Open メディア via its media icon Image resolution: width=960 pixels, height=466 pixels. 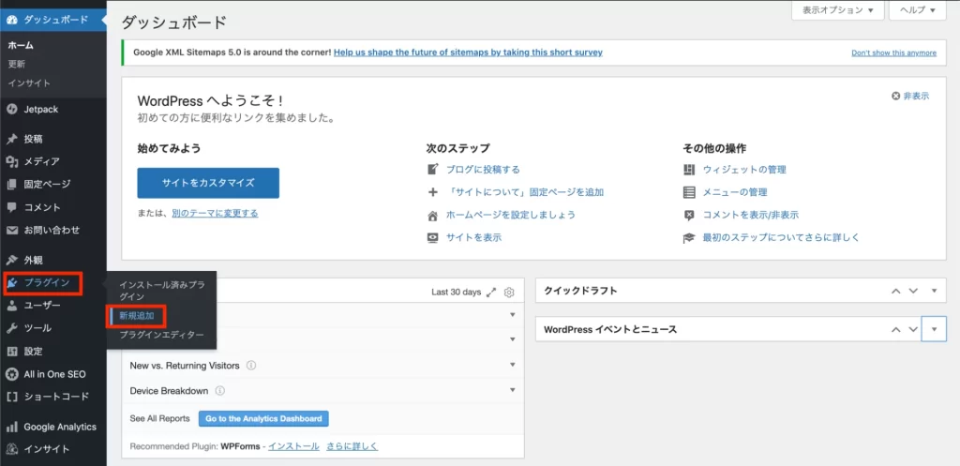[12, 161]
